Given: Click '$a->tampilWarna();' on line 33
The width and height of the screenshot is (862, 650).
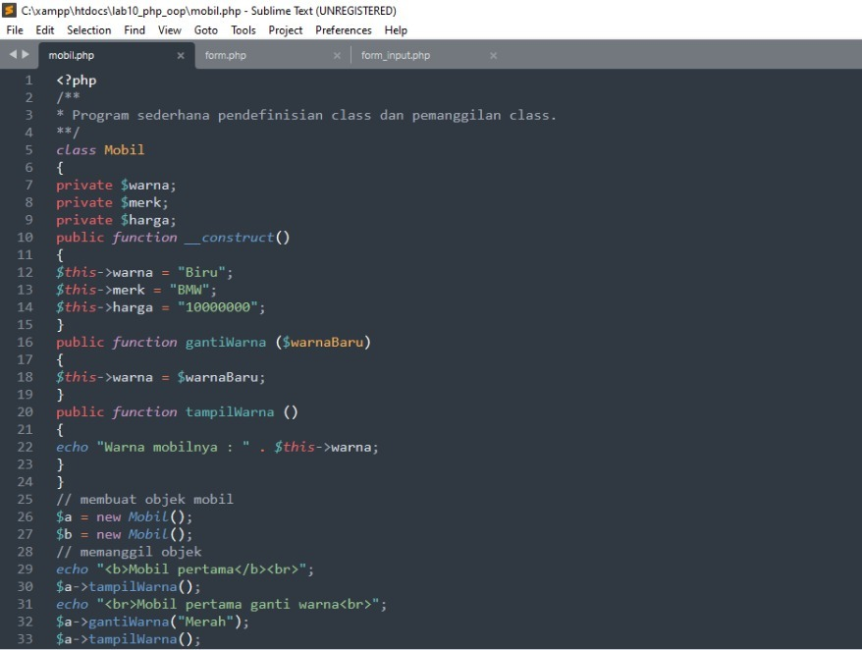Looking at the screenshot, I should 128,639.
